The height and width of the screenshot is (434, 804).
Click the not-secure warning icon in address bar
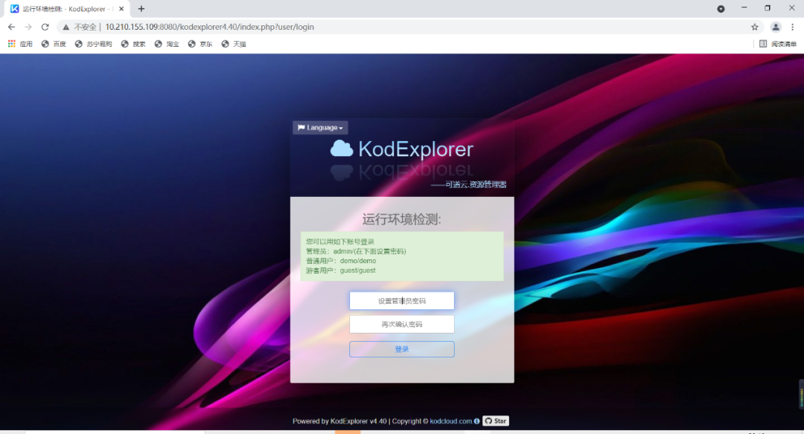point(66,27)
